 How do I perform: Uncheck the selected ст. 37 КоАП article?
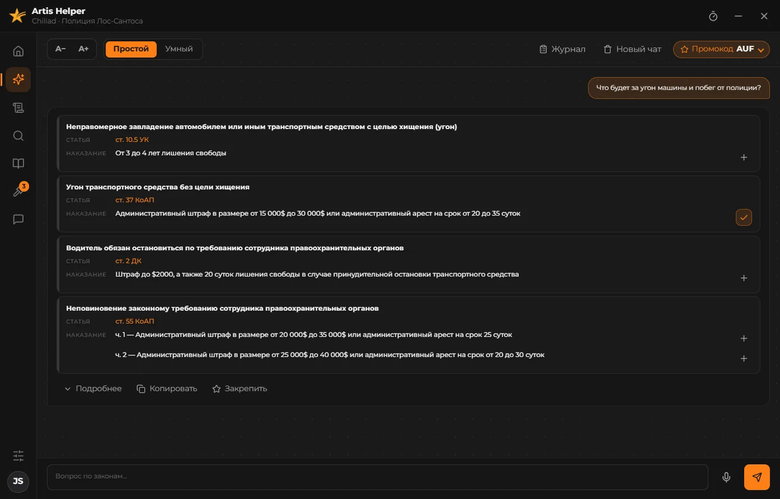click(x=744, y=217)
